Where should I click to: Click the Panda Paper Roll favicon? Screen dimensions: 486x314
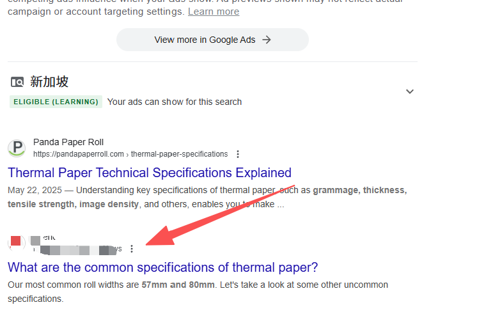coord(17,148)
